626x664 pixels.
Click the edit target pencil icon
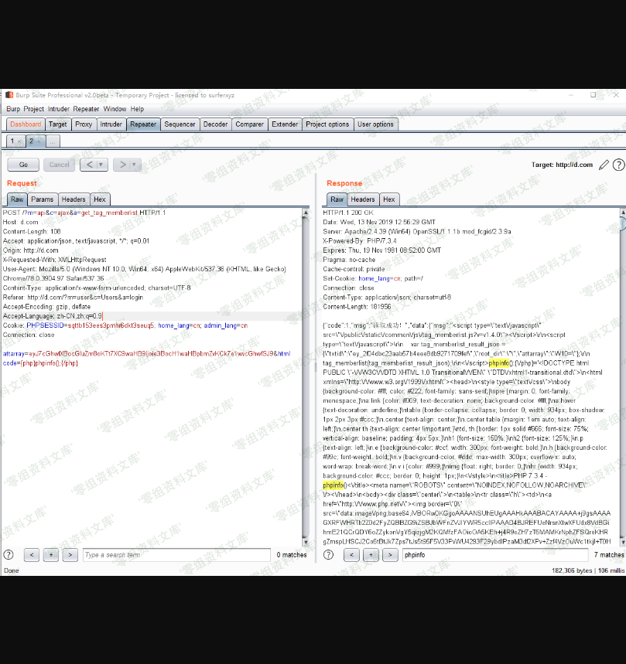(604, 165)
